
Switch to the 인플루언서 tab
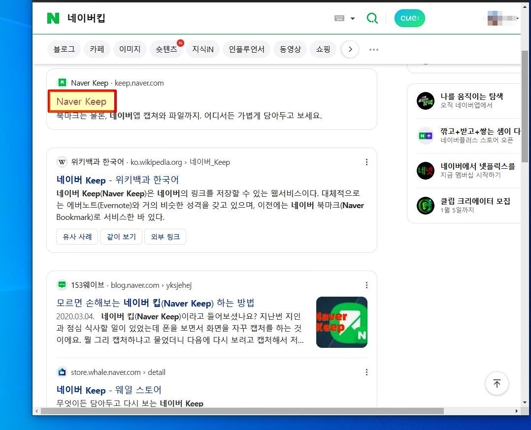coord(246,49)
